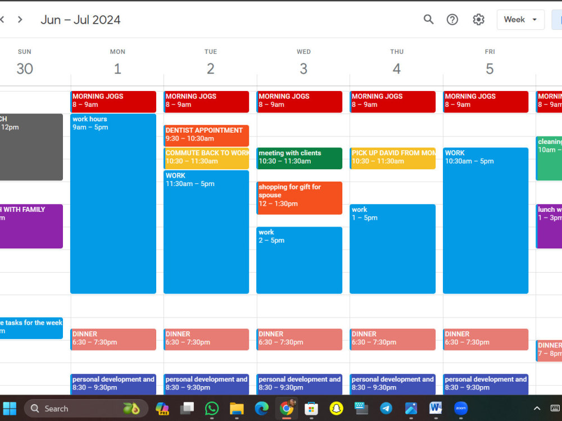The width and height of the screenshot is (562, 421).
Task: Open Microsoft Word from the taskbar
Action: [436, 408]
